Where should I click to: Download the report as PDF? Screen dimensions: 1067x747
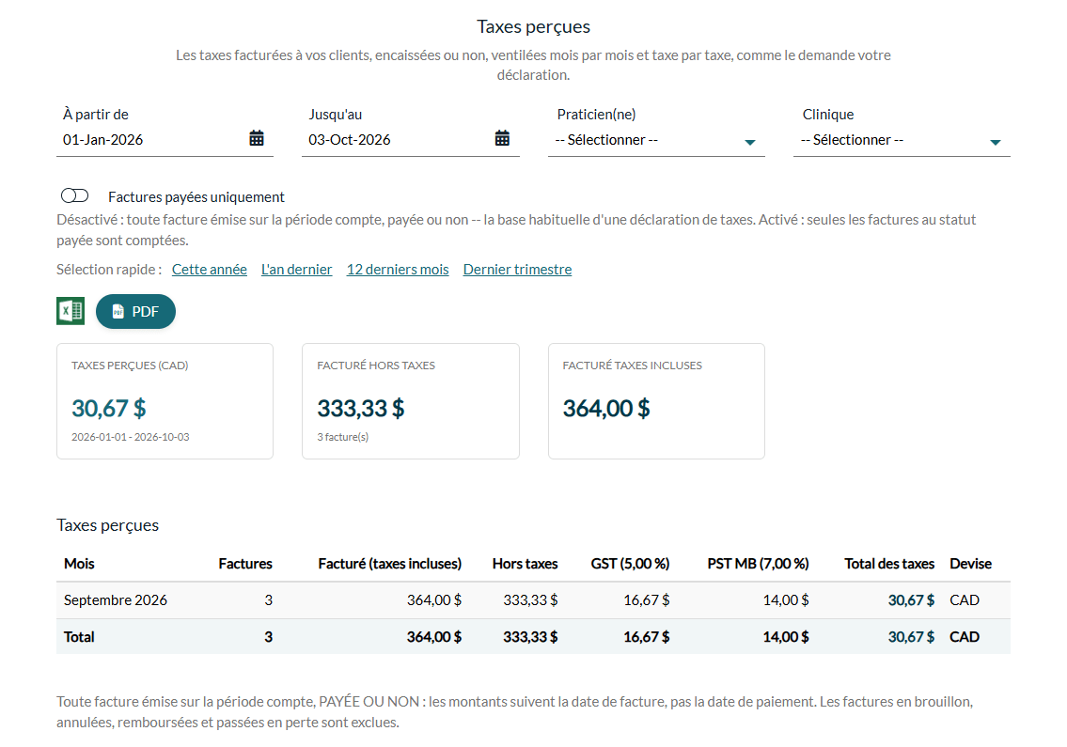(135, 312)
